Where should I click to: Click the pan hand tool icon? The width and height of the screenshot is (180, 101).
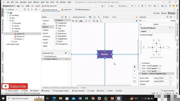pos(134,66)
